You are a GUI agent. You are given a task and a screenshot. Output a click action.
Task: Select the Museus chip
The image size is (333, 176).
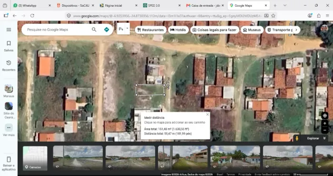(x=252, y=30)
